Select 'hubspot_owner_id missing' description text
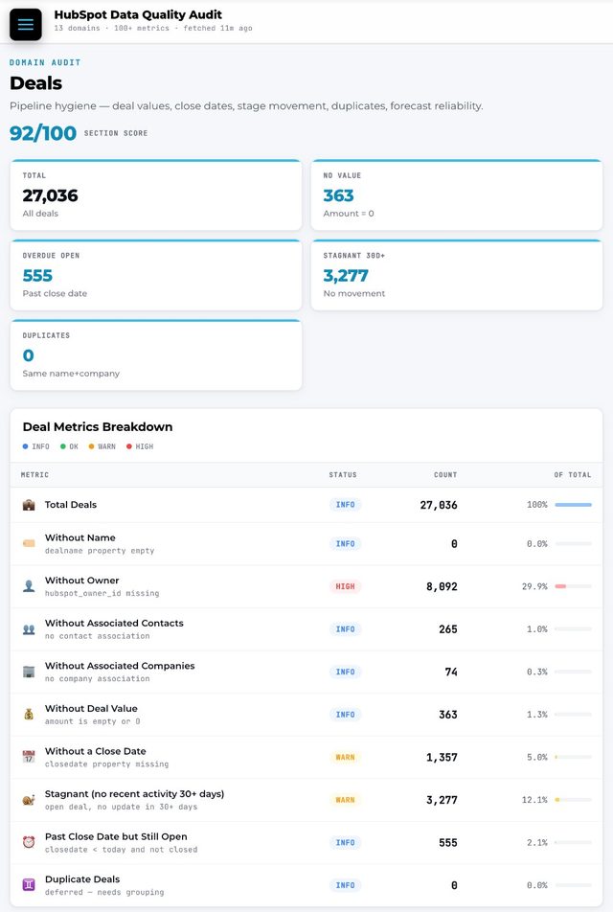Screen dimensions: 613x912 pos(102,593)
